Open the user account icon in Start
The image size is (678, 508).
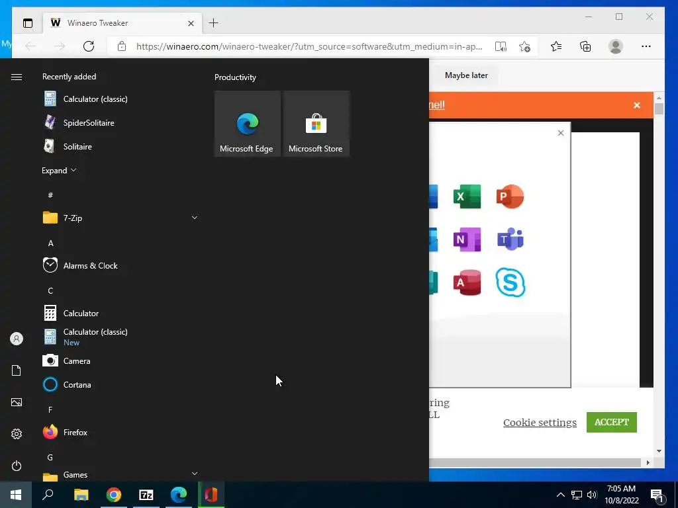point(17,339)
